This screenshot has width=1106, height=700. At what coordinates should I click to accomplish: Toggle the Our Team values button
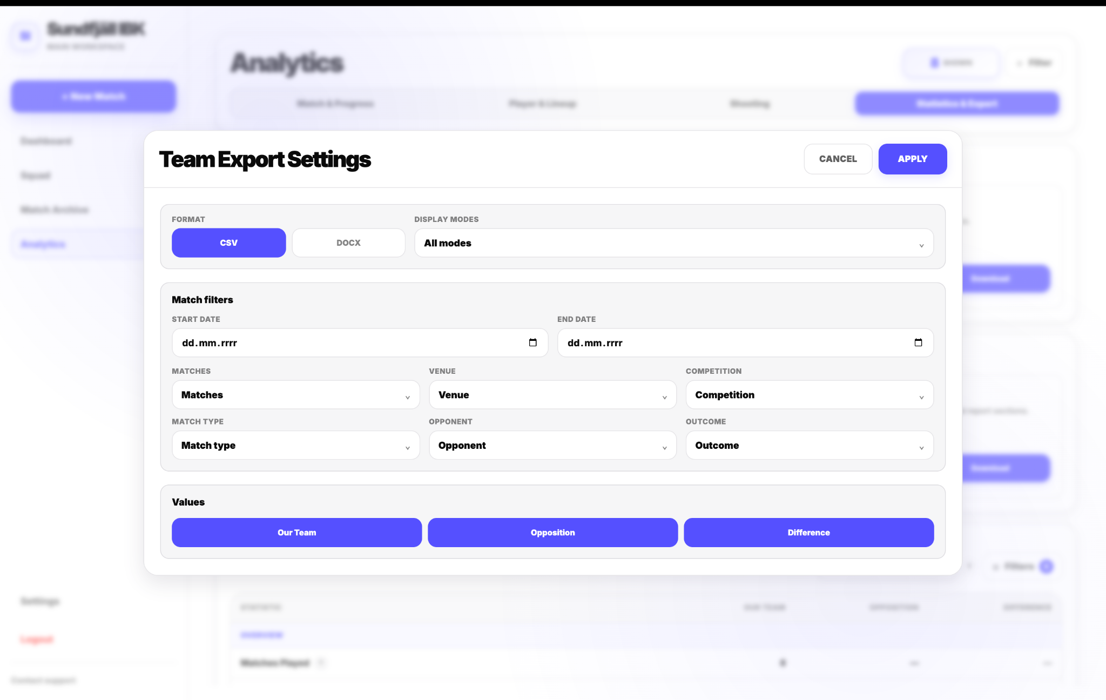pyautogui.click(x=296, y=533)
